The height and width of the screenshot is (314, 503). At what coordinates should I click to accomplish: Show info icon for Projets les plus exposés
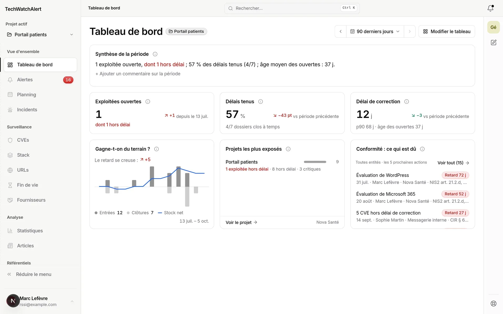[x=288, y=149]
